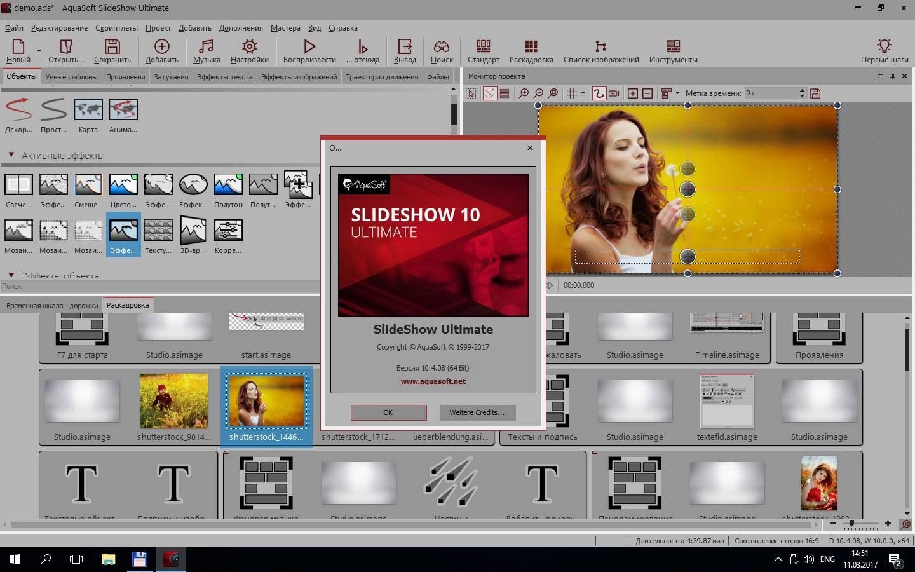Switch to Временная шкала - дорожки tab
The height and width of the screenshot is (572, 915).
52,306
